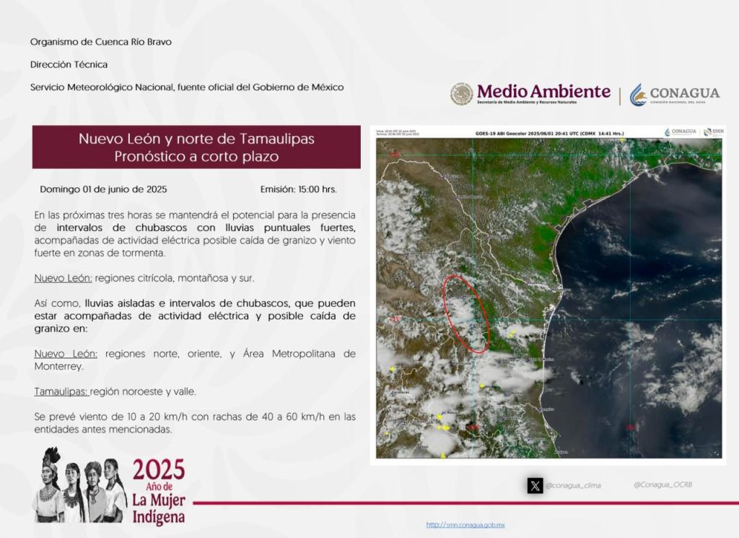Screen dimensions: 739x538
Task: Click 'región noroeste y valle' text
Action: 144,391
